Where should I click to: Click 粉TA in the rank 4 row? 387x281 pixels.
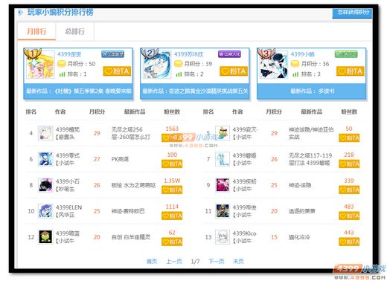click(x=172, y=138)
